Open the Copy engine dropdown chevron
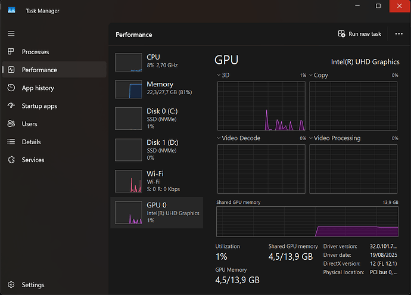 tap(311, 75)
